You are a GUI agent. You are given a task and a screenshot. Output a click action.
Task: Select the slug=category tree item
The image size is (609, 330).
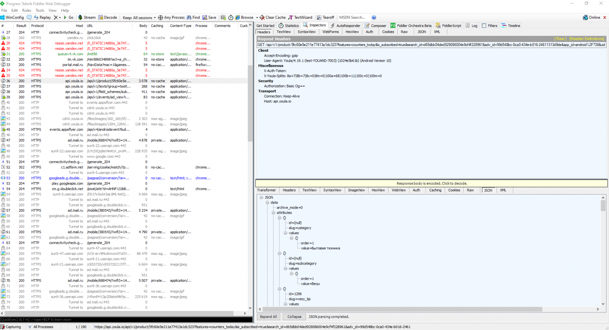300,228
